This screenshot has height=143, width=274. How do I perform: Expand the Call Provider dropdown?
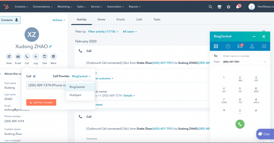click(x=81, y=76)
